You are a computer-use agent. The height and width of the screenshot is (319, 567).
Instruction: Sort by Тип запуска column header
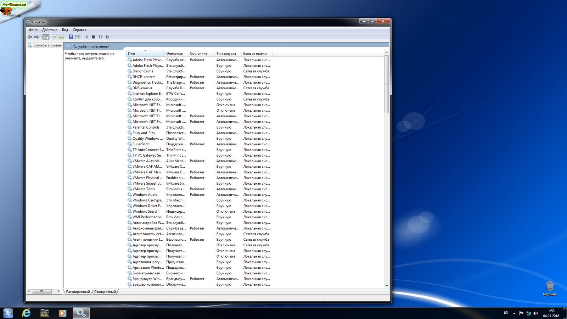(226, 54)
